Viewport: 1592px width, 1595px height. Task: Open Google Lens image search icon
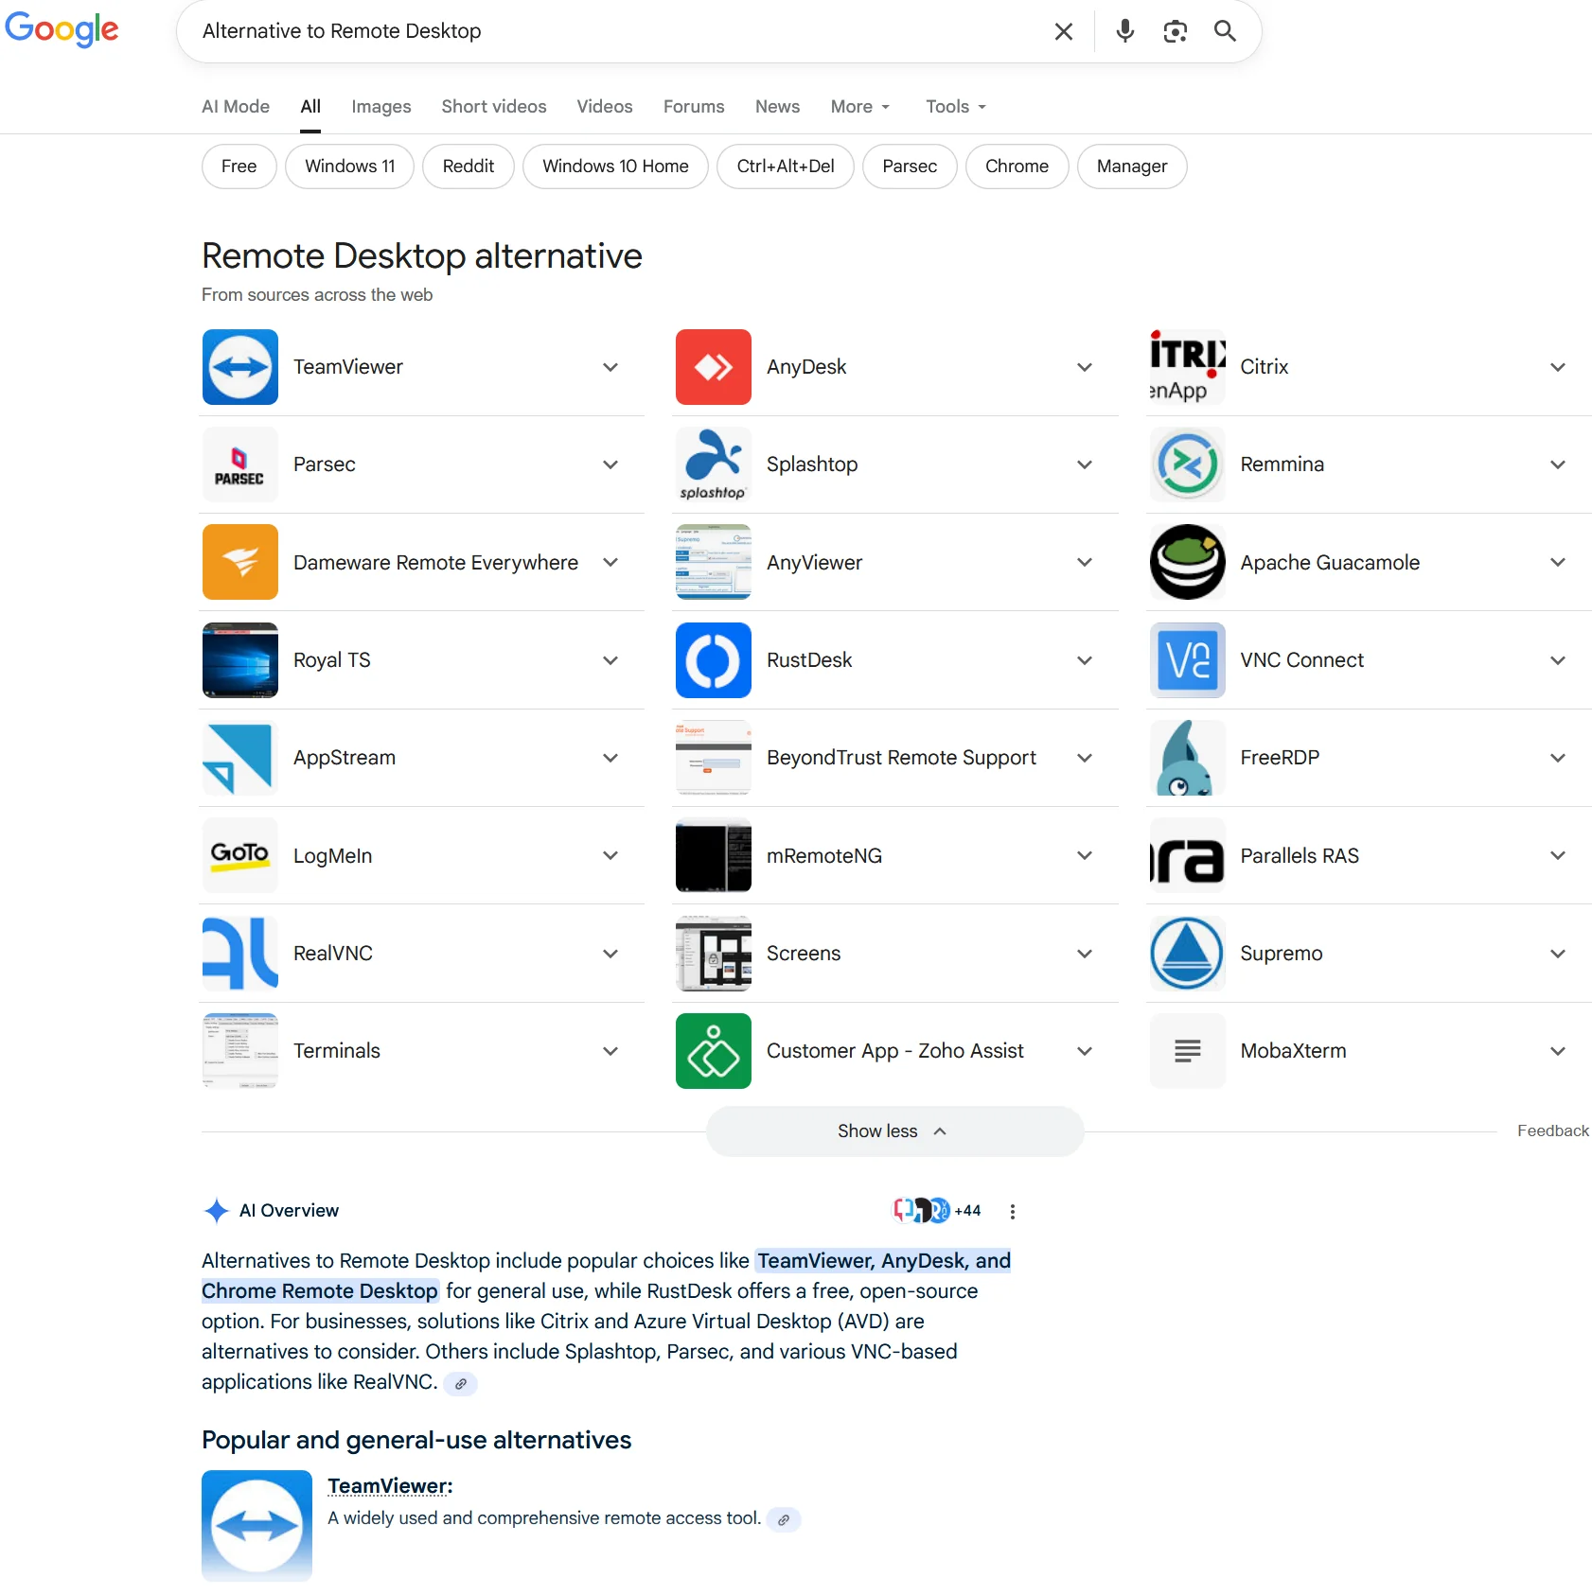tap(1175, 30)
